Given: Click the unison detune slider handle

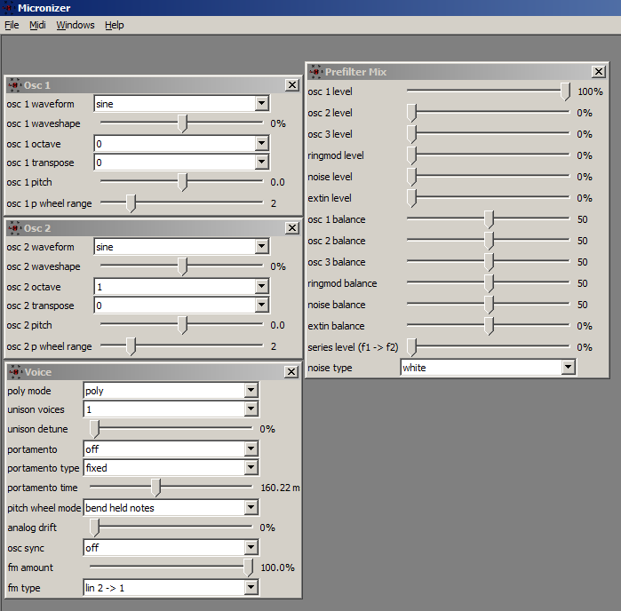Looking at the screenshot, I should (94, 429).
